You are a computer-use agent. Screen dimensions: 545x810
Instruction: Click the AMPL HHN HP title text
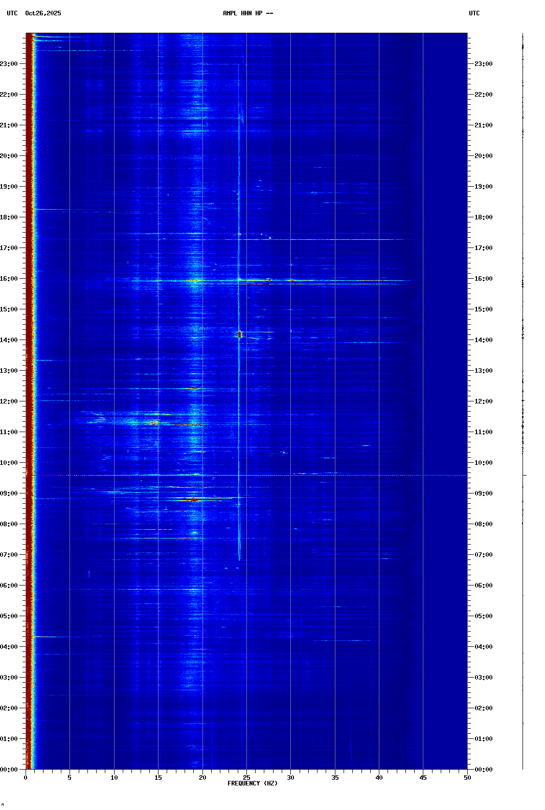click(x=248, y=13)
